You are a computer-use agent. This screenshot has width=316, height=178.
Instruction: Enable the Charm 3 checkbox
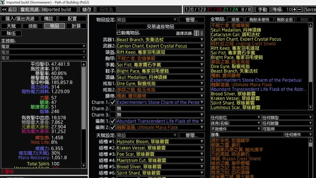[113, 115]
